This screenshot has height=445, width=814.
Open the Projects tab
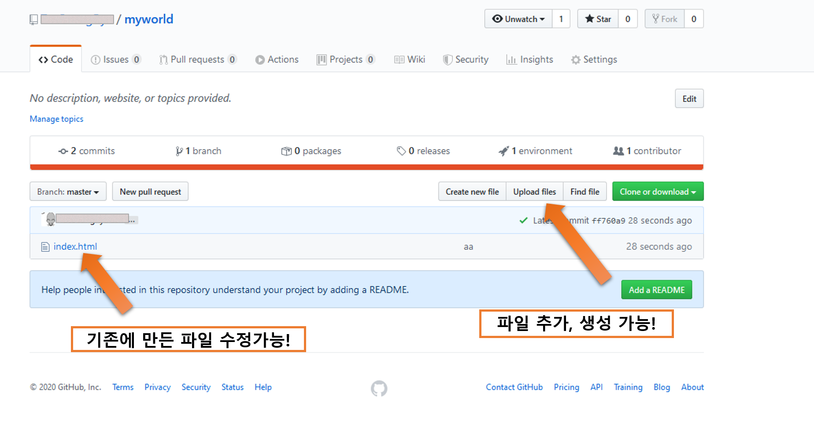point(346,59)
